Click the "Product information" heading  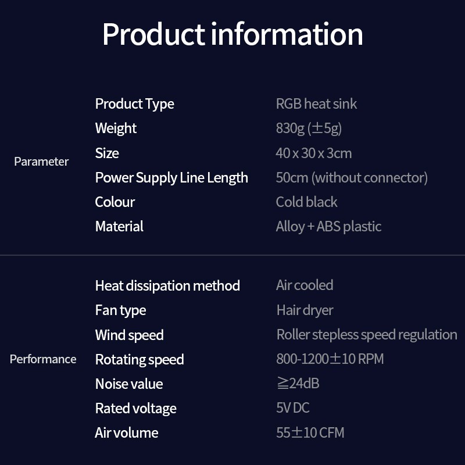pos(233,34)
